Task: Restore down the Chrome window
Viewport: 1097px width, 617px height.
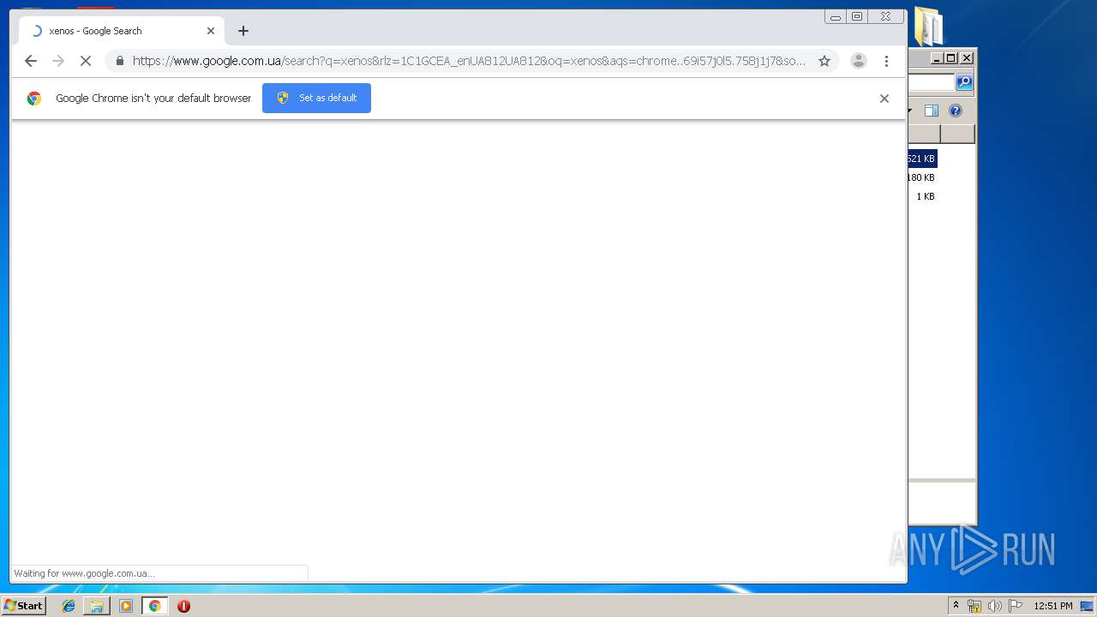Action: pyautogui.click(x=857, y=16)
